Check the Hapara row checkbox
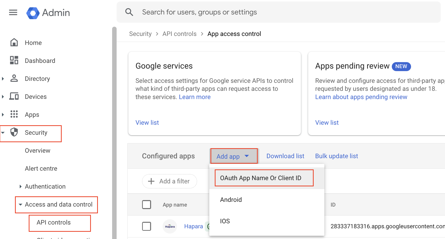Viewport: 445px width, 239px height. coord(147,226)
